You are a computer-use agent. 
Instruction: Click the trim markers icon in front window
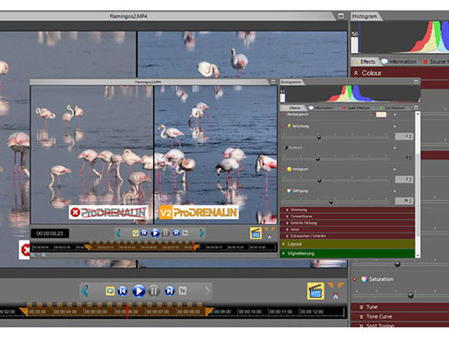tap(269, 233)
